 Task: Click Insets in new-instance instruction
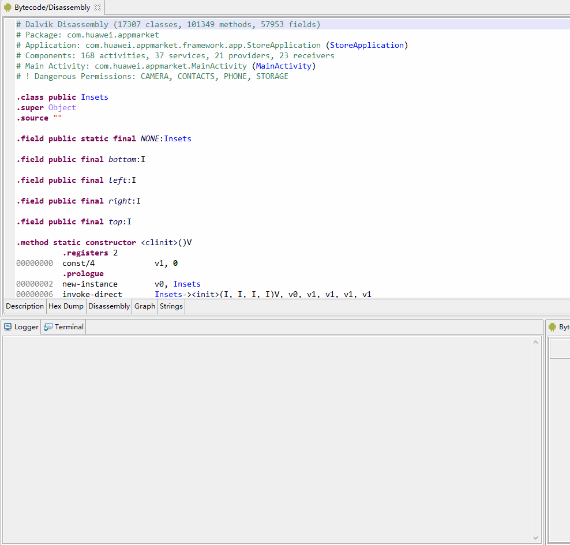click(x=187, y=284)
